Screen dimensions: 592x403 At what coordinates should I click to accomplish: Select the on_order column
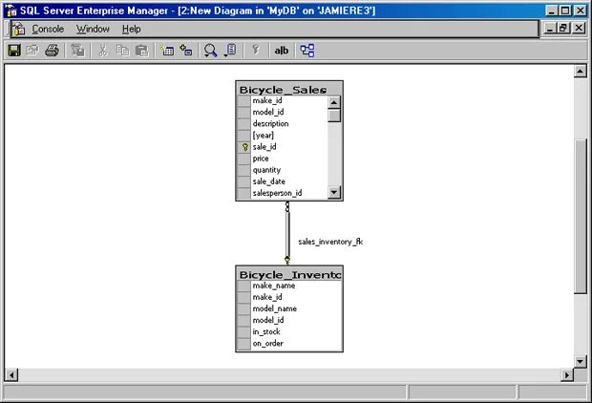point(268,344)
